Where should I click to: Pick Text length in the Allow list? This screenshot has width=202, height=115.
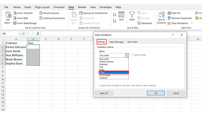(x=114, y=75)
